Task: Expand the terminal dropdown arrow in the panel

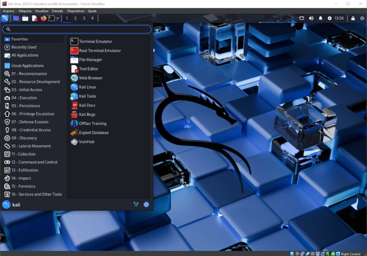Action: (58, 18)
